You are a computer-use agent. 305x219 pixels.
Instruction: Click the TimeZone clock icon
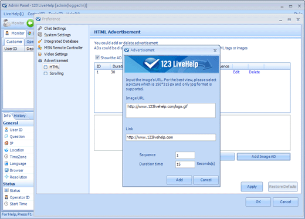6,157
